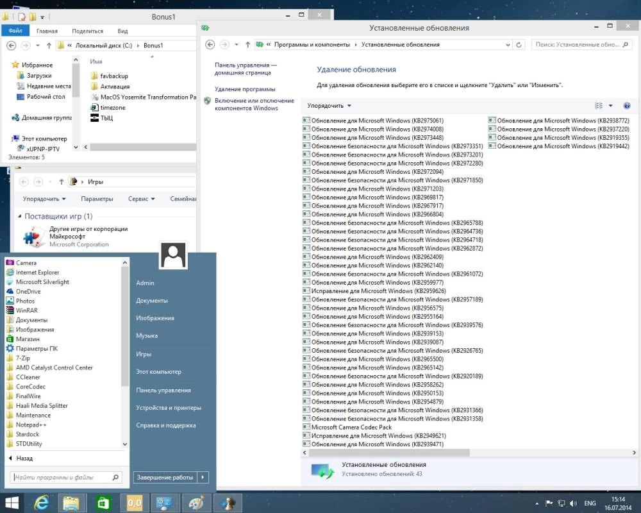The height and width of the screenshot is (513, 641).
Task: Click the orange 0,0 taskbar icon
Action: pyautogui.click(x=135, y=503)
